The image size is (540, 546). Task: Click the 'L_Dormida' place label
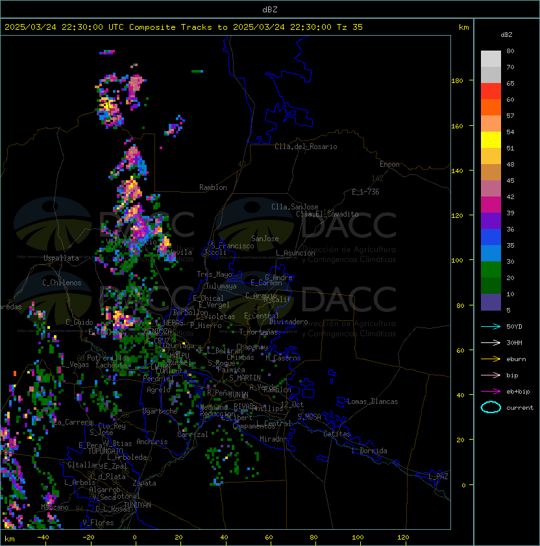[369, 451]
